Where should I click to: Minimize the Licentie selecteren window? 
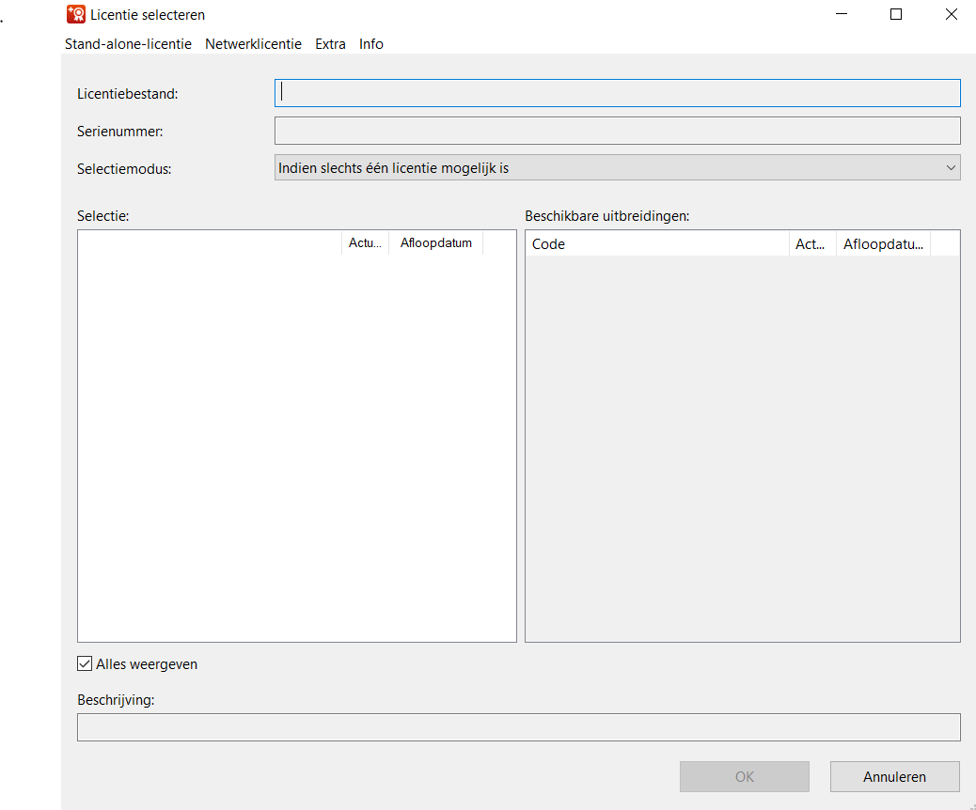pos(842,14)
